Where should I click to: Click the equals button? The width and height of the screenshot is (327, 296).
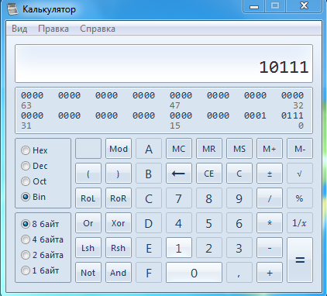click(300, 260)
